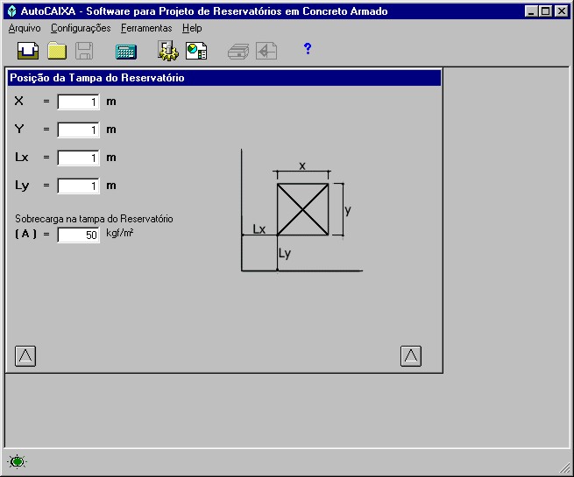Open the report chart icon
The height and width of the screenshot is (477, 574).
point(196,51)
